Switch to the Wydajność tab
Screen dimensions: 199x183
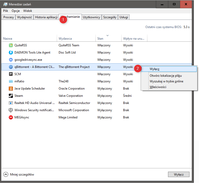click(x=25, y=17)
